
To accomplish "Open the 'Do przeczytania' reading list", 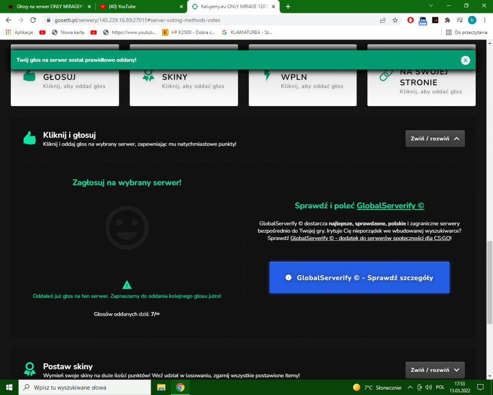I will click(x=466, y=32).
